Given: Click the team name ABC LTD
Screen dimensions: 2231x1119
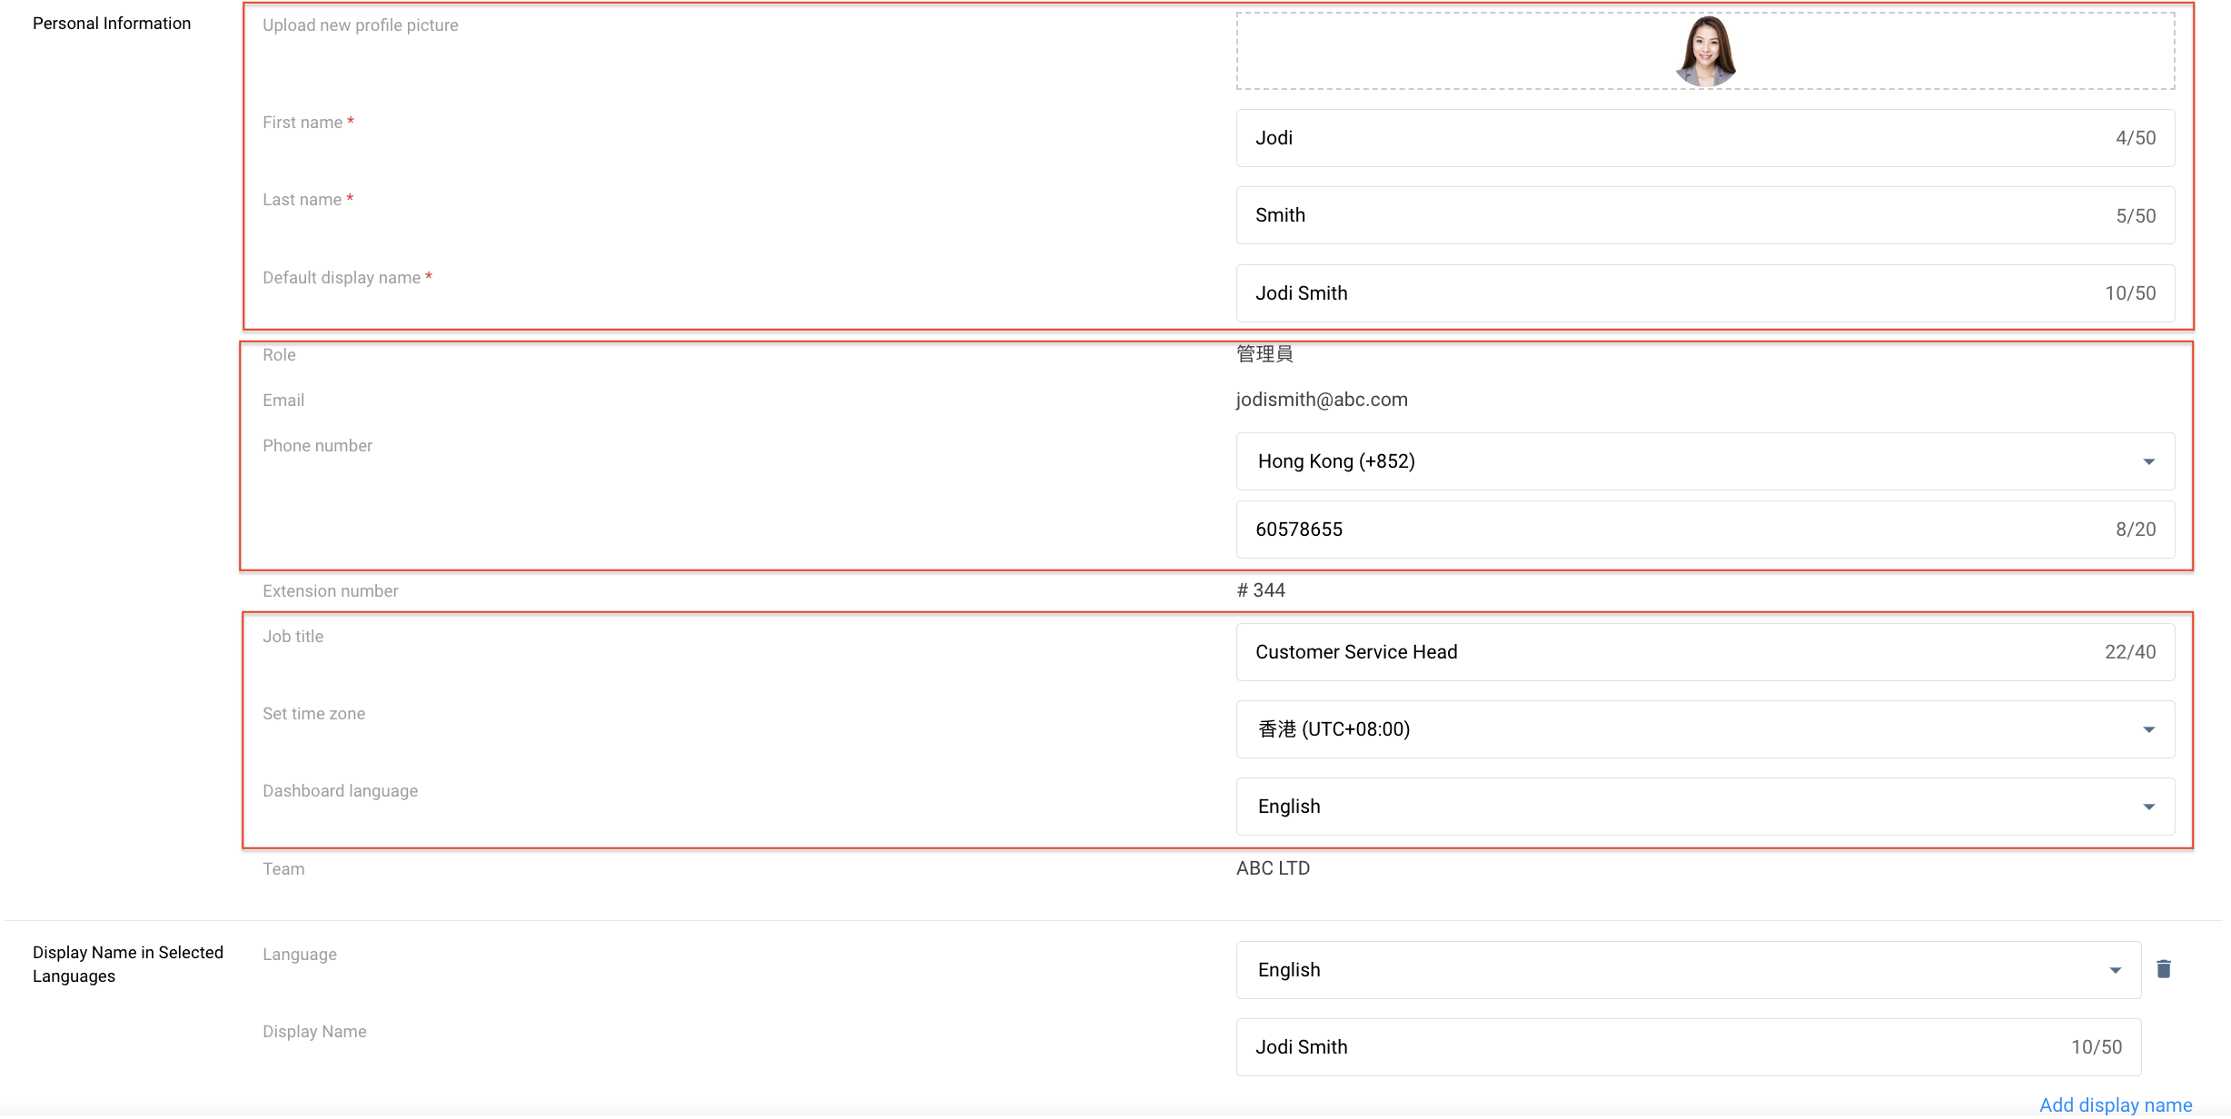Looking at the screenshot, I should pyautogui.click(x=1273, y=868).
